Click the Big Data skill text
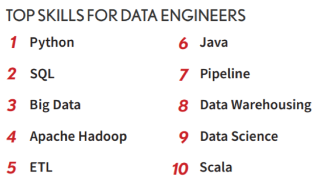 tap(55, 105)
